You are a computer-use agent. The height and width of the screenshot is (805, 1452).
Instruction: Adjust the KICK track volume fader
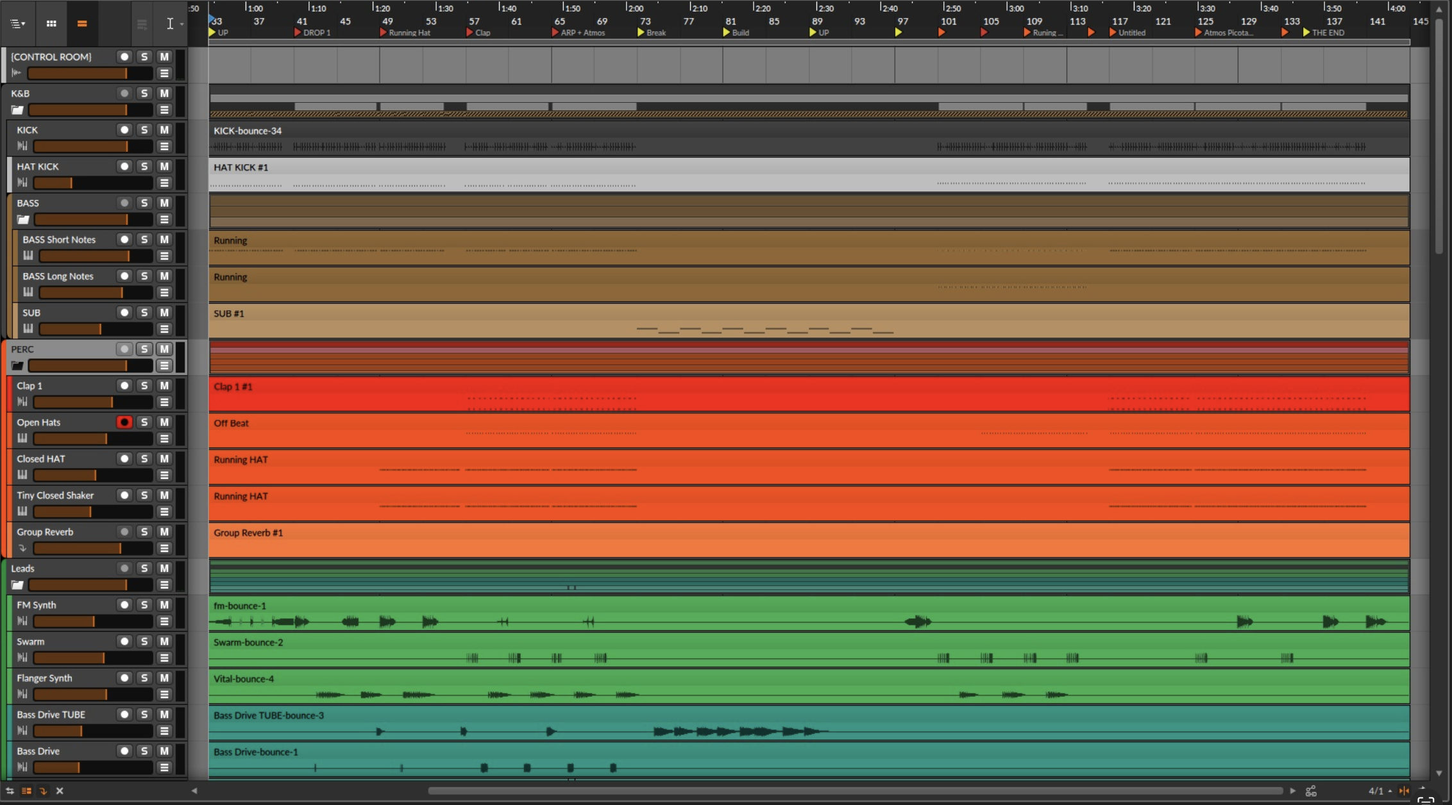[x=92, y=147]
